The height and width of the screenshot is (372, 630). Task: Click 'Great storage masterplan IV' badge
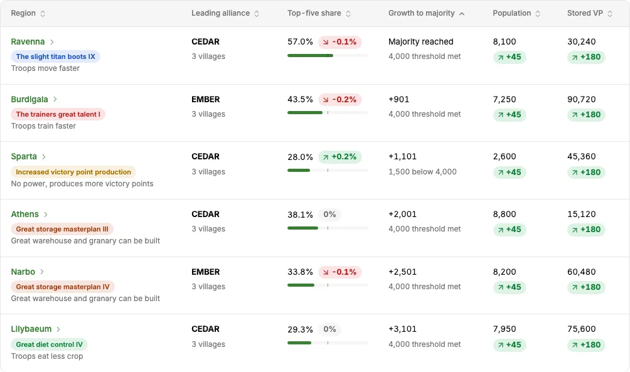point(63,287)
